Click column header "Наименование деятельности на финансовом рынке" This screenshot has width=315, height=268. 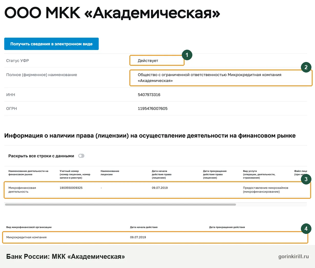(28, 173)
